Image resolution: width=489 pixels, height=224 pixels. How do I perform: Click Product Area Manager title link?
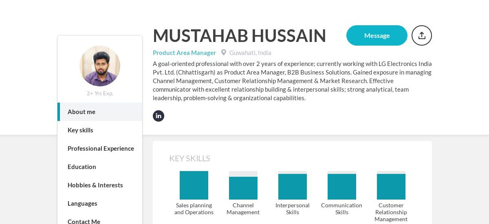coord(184,53)
